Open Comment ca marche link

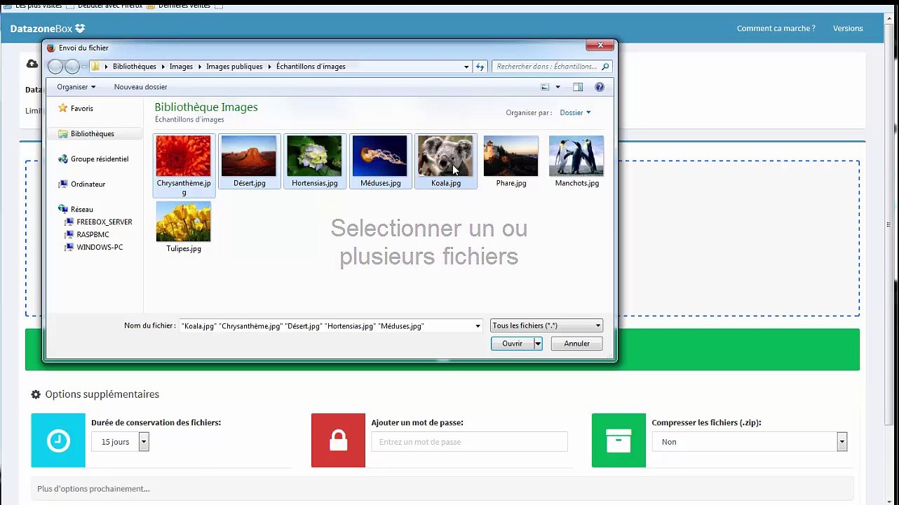776,29
